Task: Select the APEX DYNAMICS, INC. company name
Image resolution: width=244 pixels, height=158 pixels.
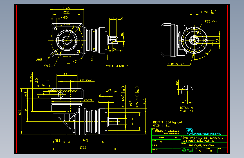Action: tap(207, 134)
